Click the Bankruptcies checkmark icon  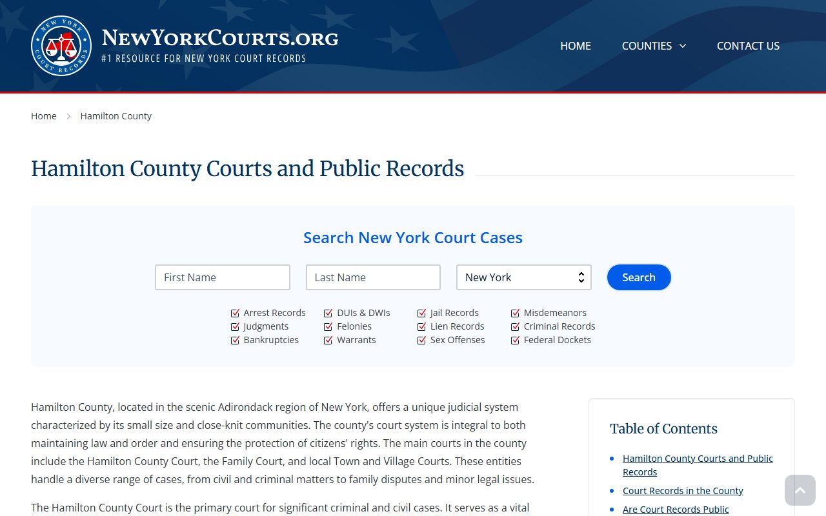tap(235, 340)
